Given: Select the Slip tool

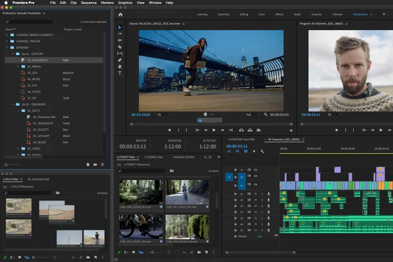Looking at the screenshot, I should coord(120,54).
